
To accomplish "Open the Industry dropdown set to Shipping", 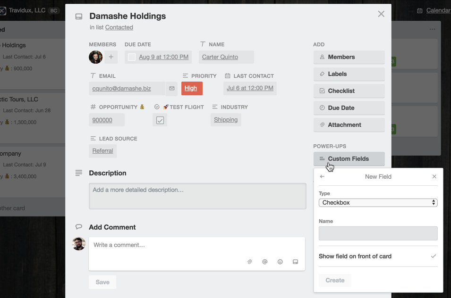I will click(226, 120).
